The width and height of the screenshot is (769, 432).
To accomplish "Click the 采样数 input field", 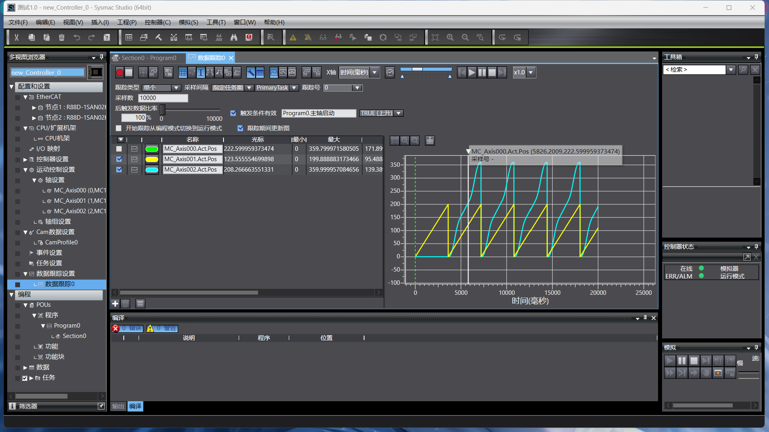I will pos(163,98).
